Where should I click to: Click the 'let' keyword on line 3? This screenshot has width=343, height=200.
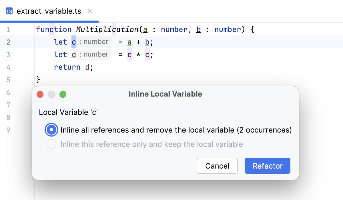pyautogui.click(x=60, y=55)
